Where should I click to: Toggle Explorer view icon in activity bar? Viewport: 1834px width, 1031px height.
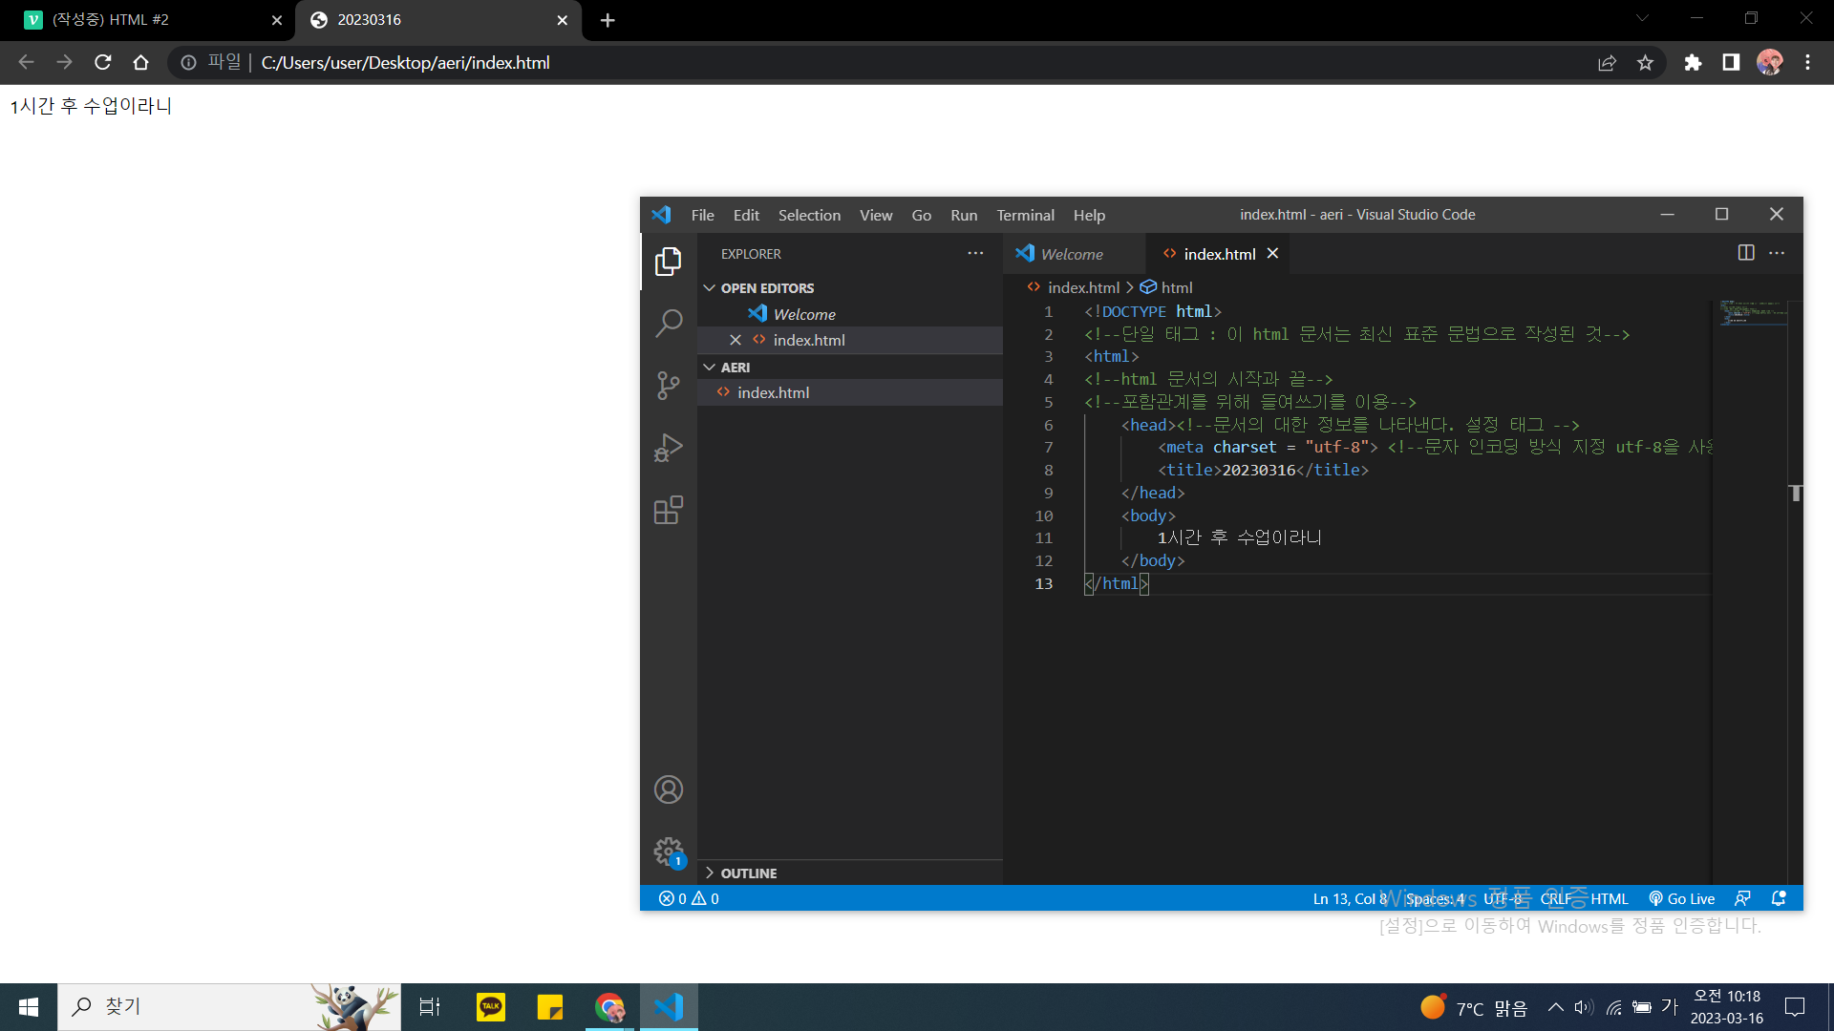[x=669, y=261]
